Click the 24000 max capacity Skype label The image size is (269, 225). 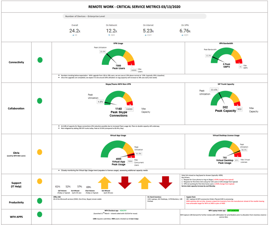click(129, 109)
